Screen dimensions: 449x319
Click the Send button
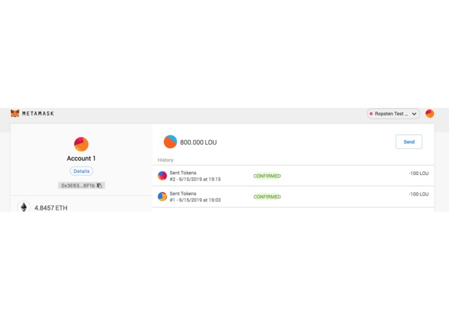tap(409, 141)
